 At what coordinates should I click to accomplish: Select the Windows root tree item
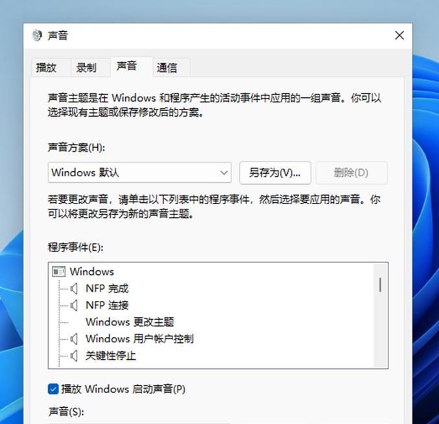tap(92, 272)
